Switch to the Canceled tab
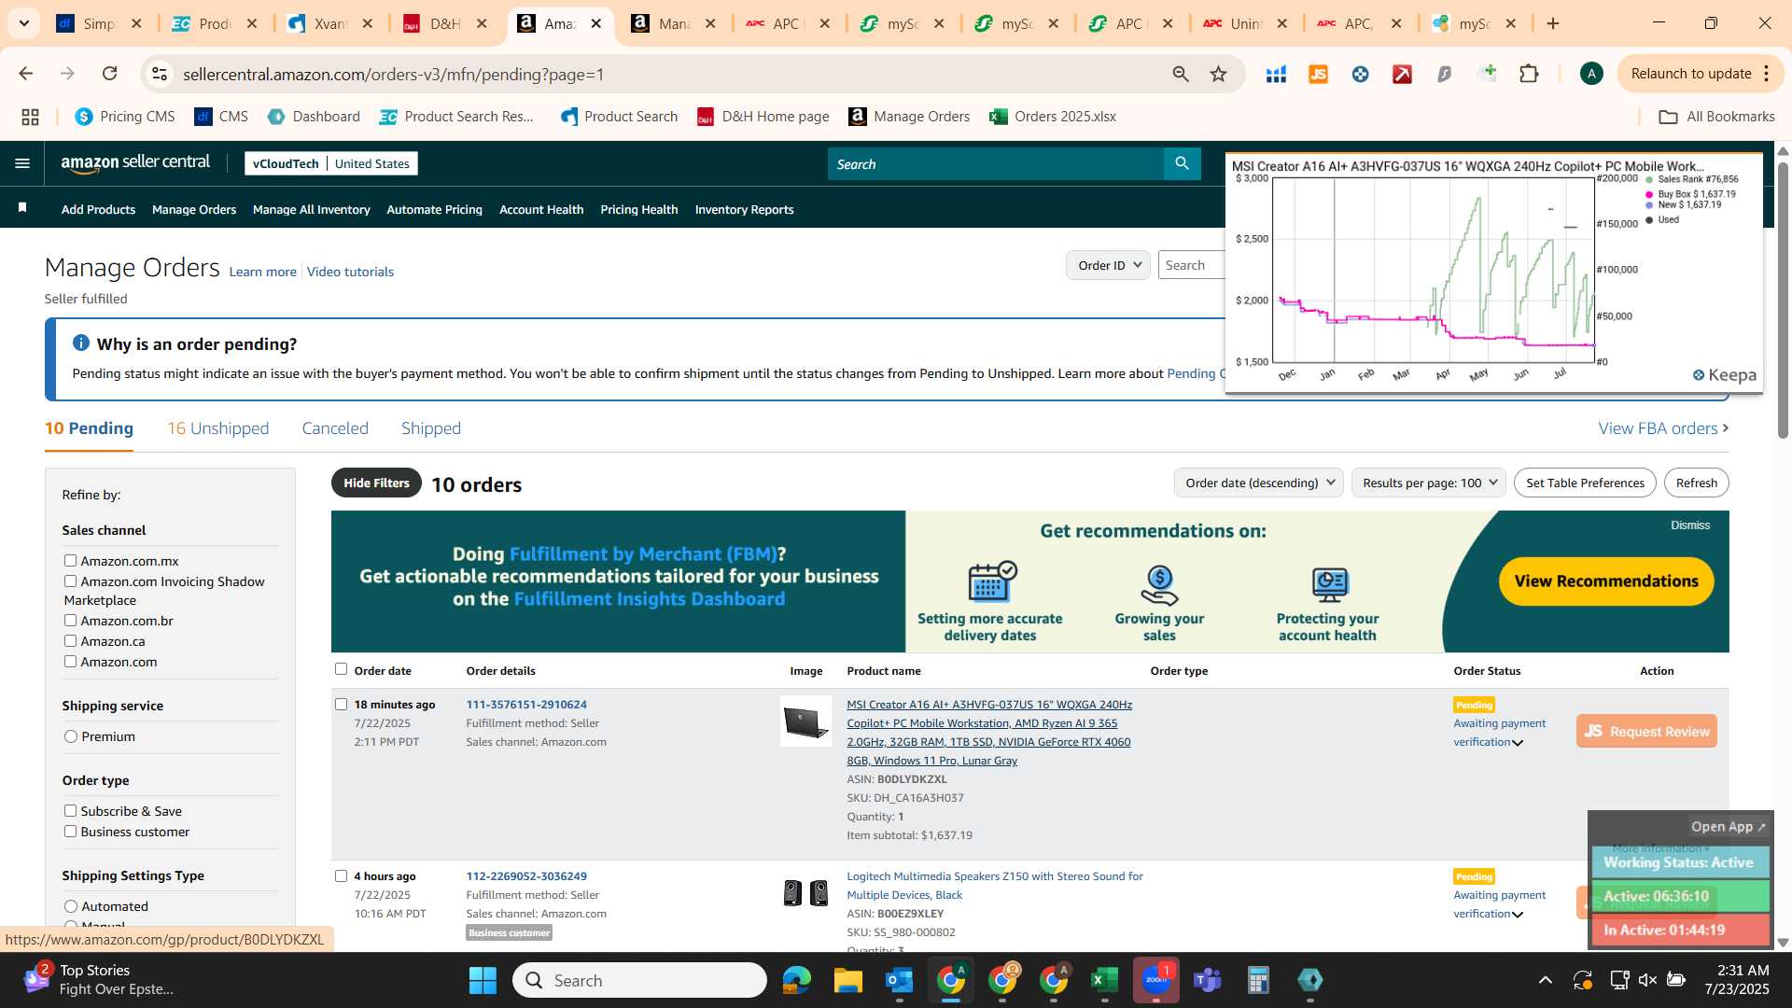Viewport: 1792px width, 1008px height. 335,428
